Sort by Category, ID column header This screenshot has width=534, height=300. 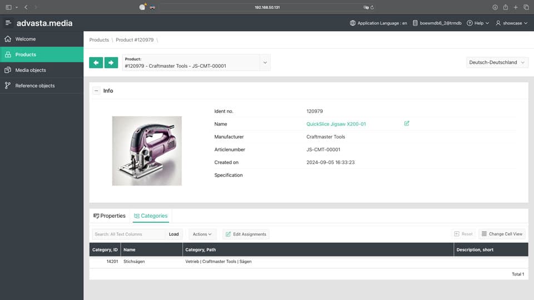click(x=105, y=249)
